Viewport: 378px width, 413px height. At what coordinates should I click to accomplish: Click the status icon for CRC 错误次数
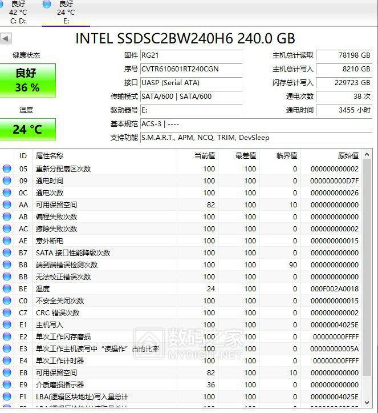[7, 312]
